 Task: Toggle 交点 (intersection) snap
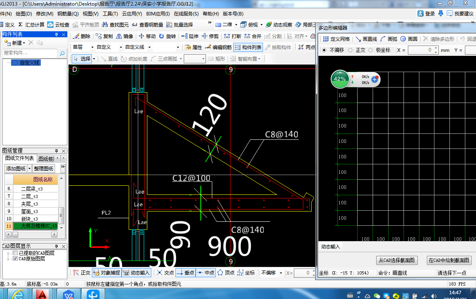click(x=165, y=273)
